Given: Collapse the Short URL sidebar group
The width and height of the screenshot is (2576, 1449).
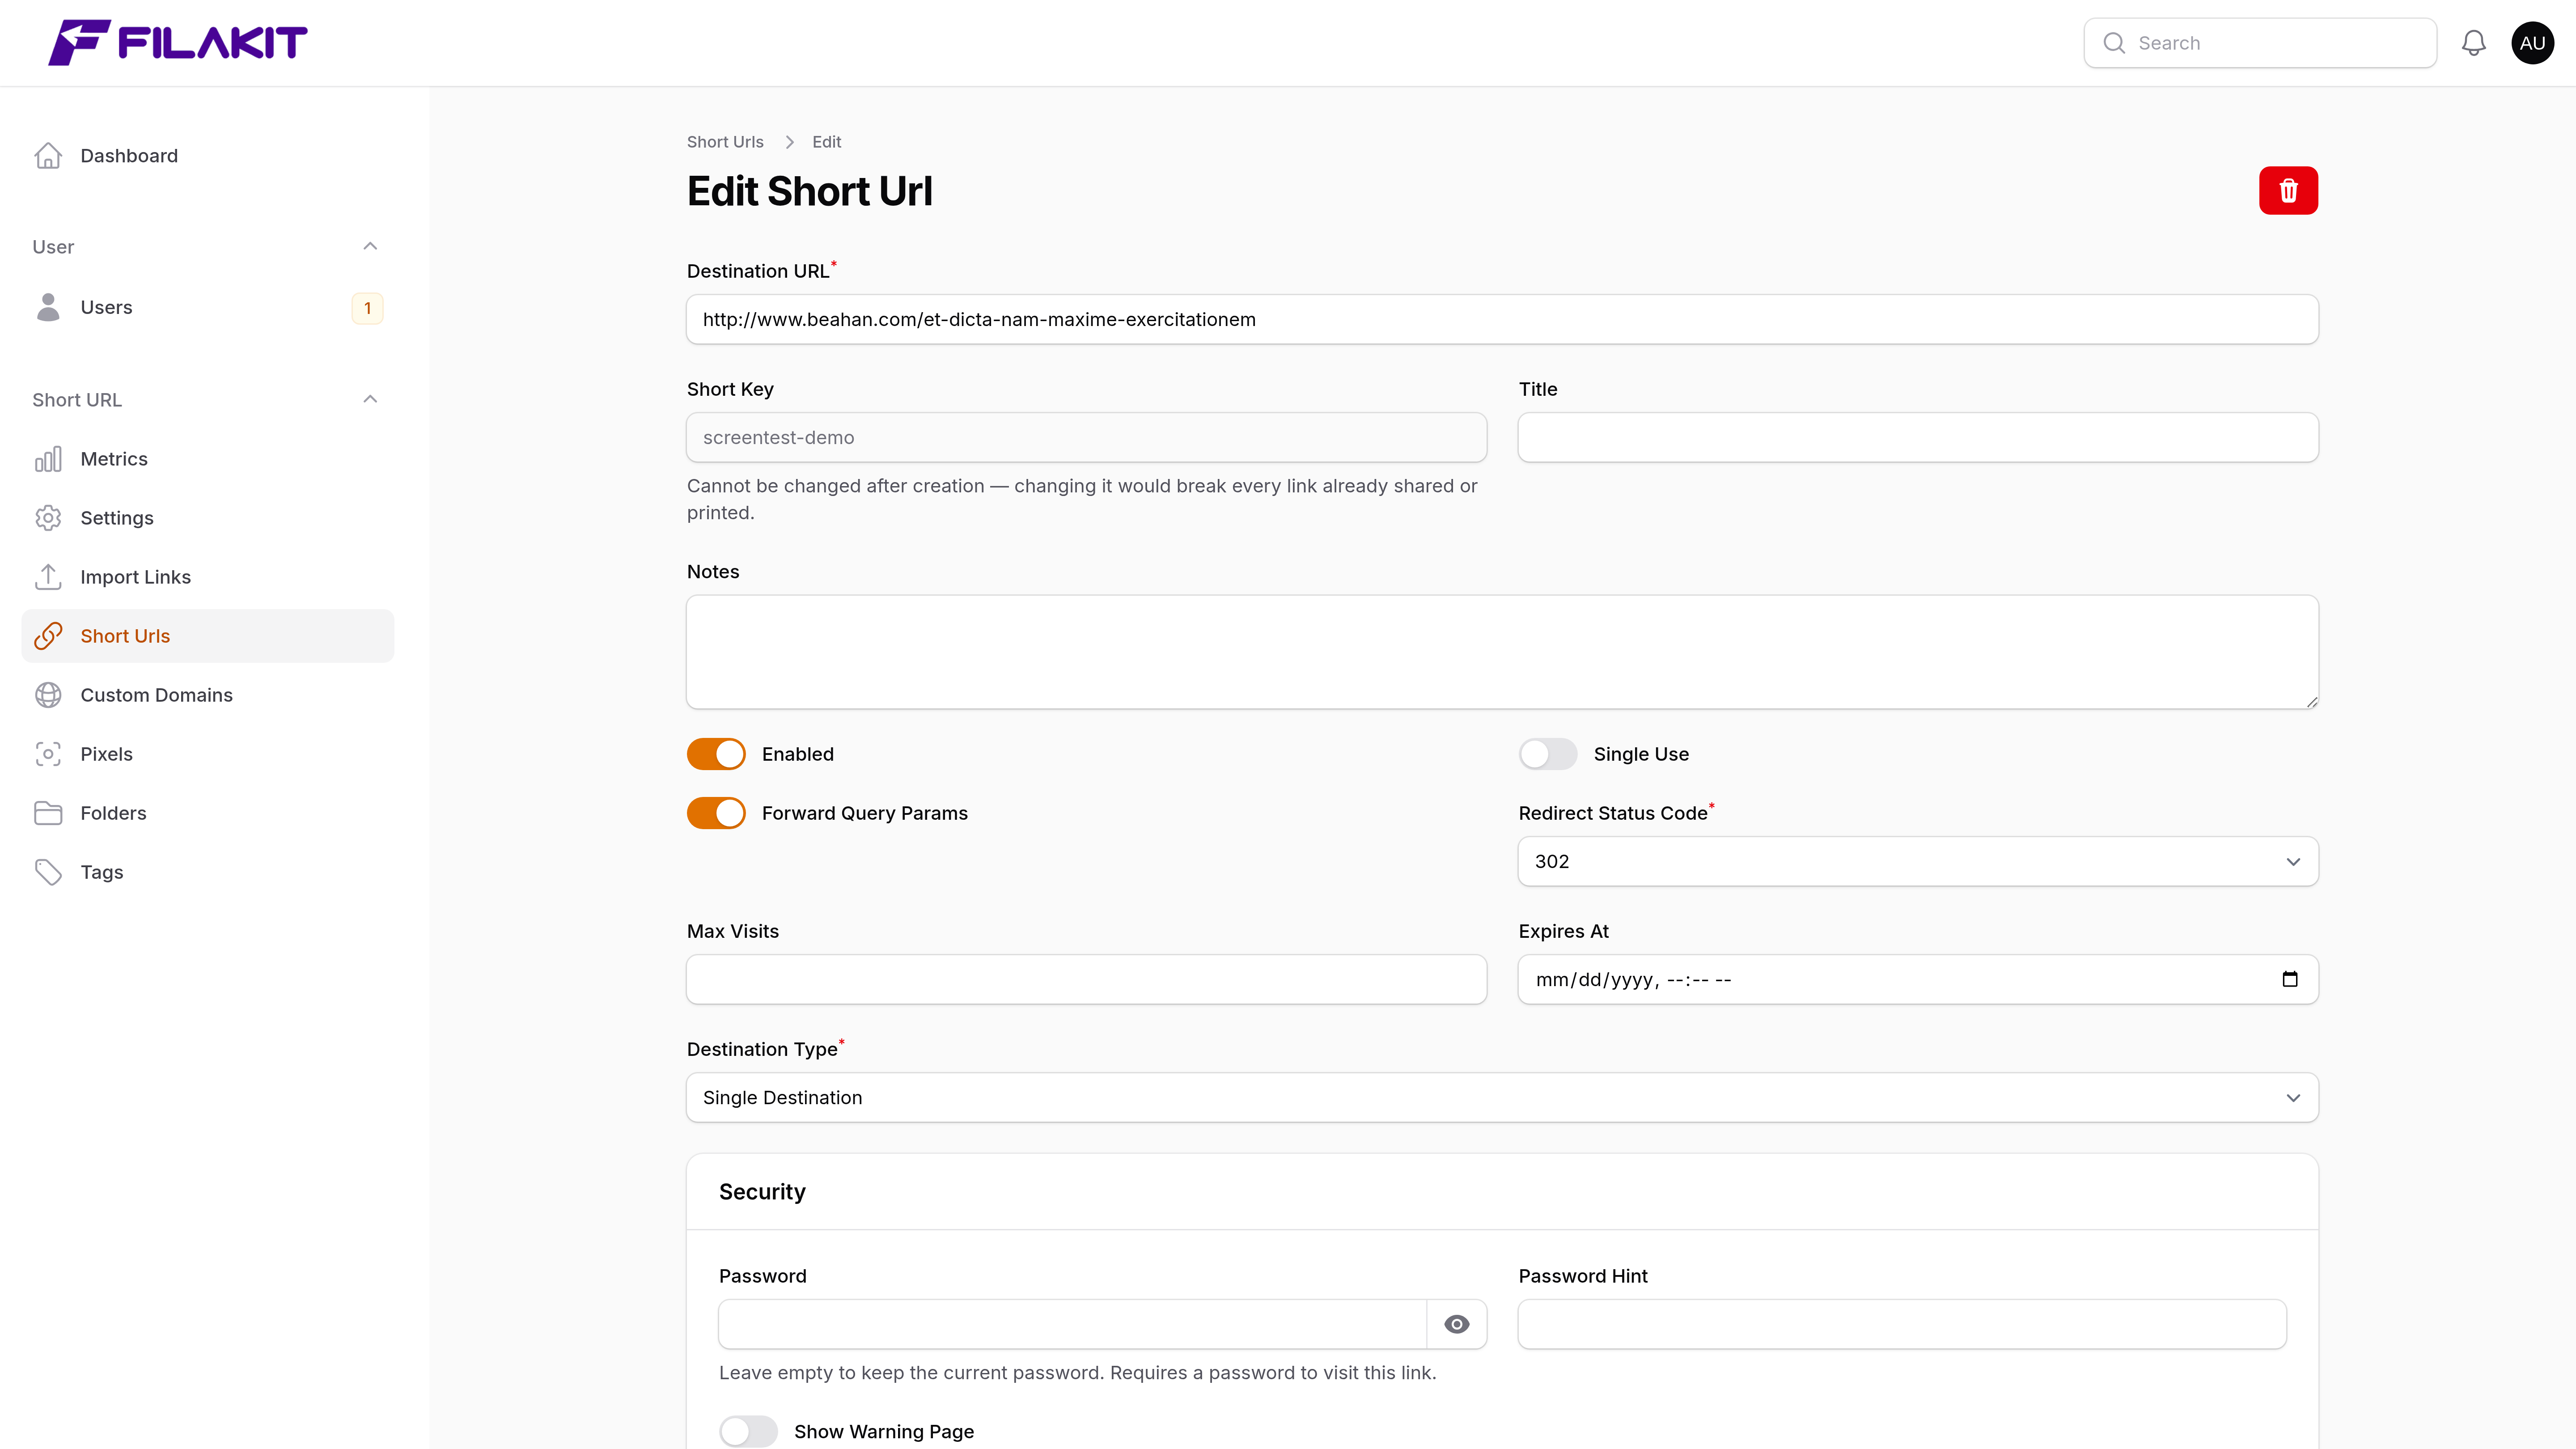Looking at the screenshot, I should [370, 400].
